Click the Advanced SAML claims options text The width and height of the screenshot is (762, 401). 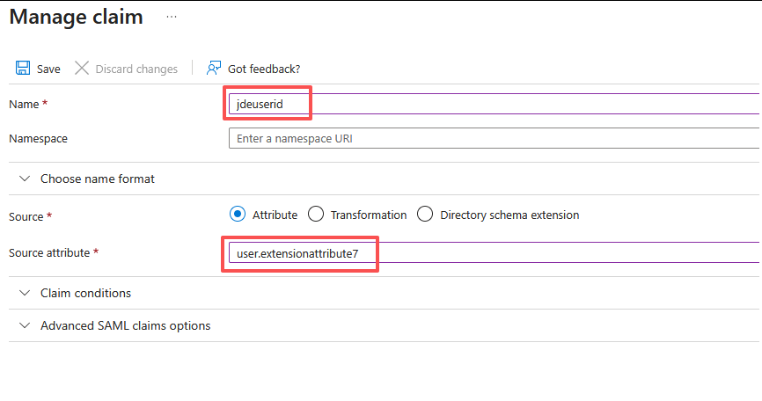point(125,325)
